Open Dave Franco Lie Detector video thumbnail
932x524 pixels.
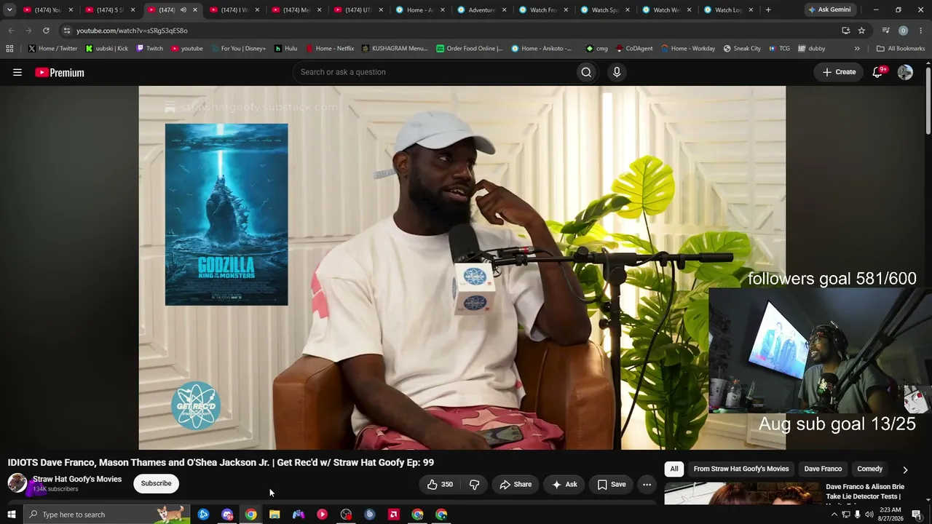741,493
